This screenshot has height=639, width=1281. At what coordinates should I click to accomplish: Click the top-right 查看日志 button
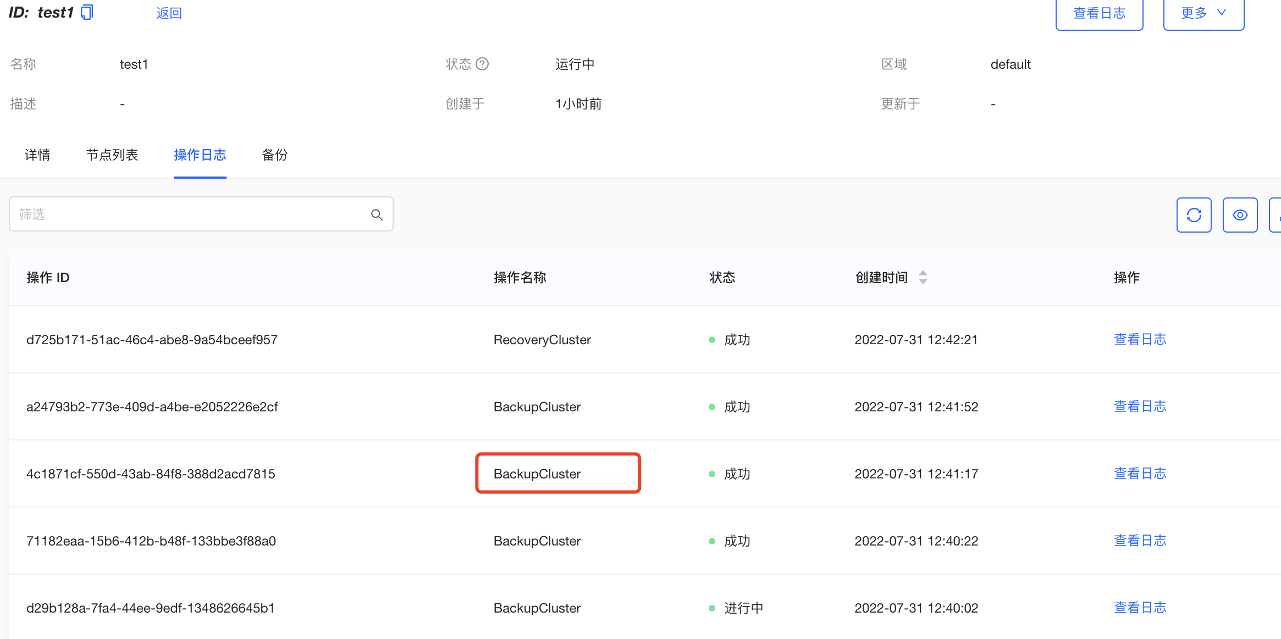coord(1099,13)
